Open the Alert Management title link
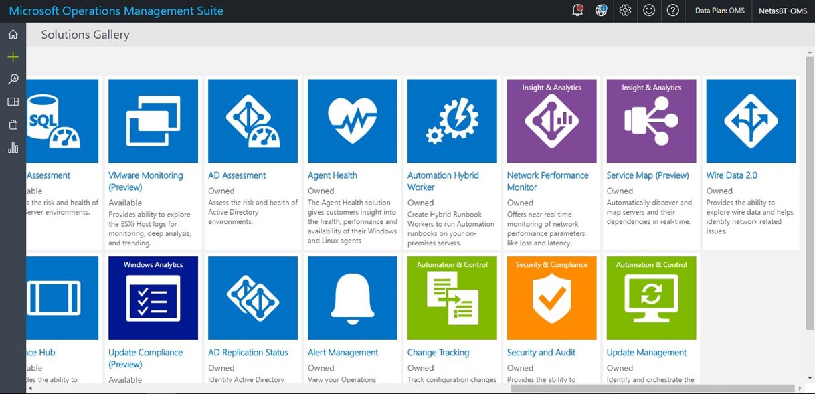 (343, 353)
